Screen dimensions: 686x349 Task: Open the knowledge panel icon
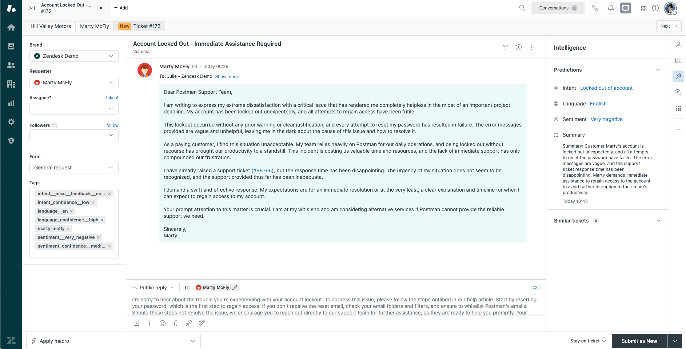(x=678, y=60)
